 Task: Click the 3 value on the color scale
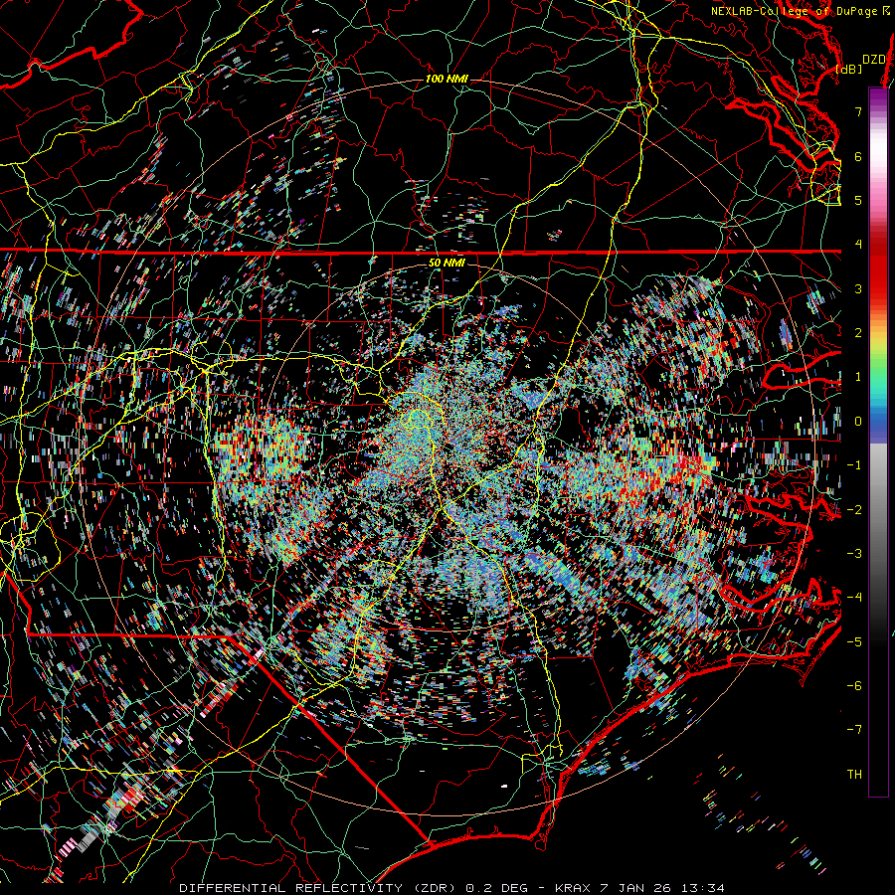858,288
